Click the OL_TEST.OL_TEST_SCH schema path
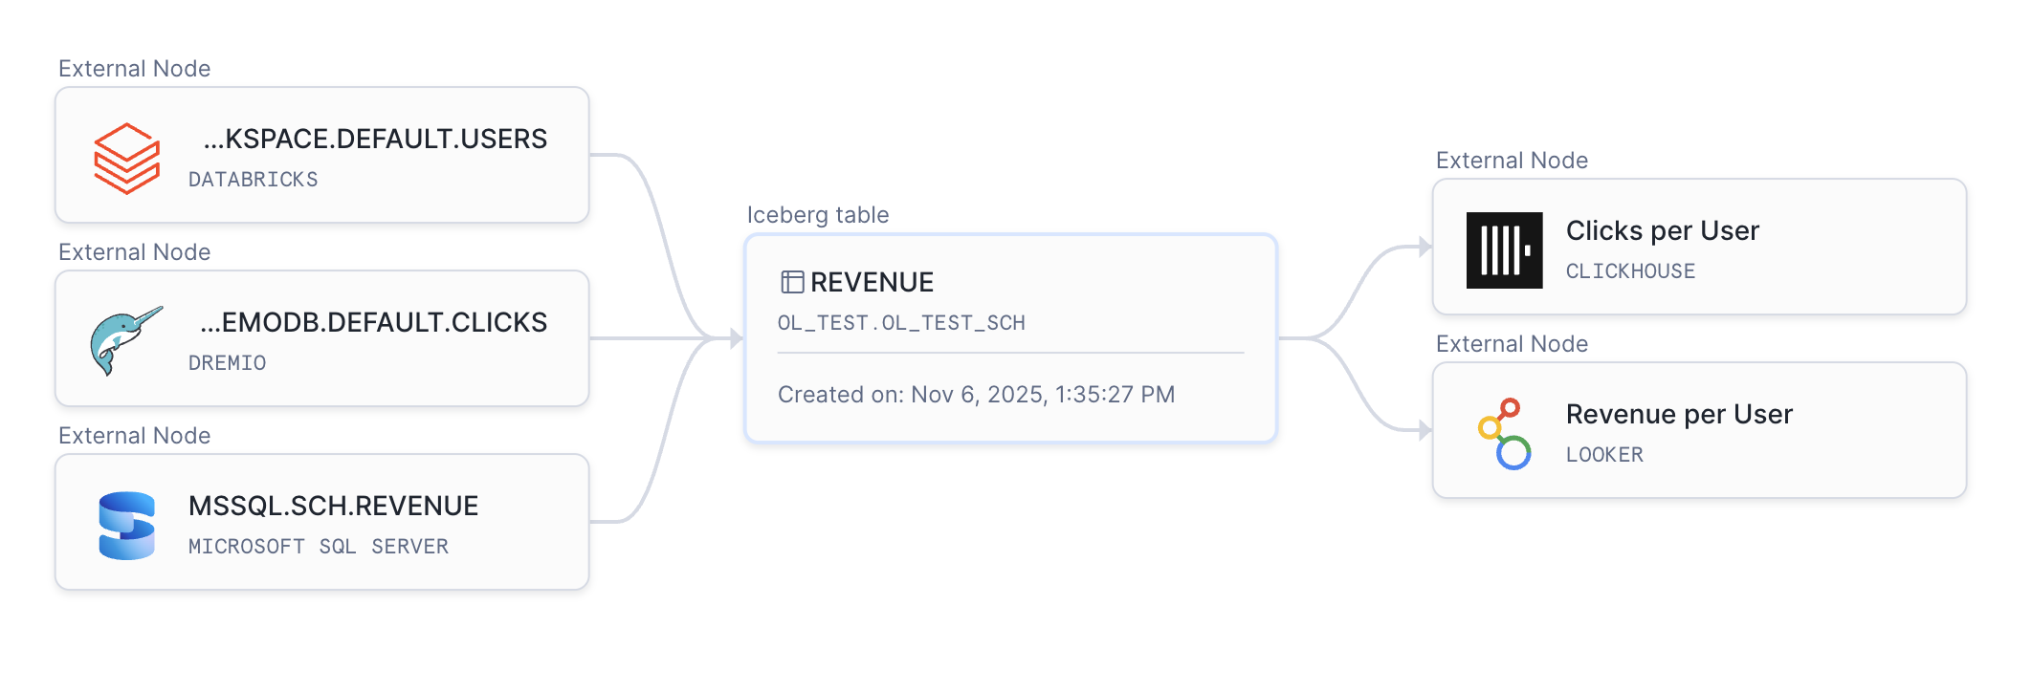 [901, 323]
